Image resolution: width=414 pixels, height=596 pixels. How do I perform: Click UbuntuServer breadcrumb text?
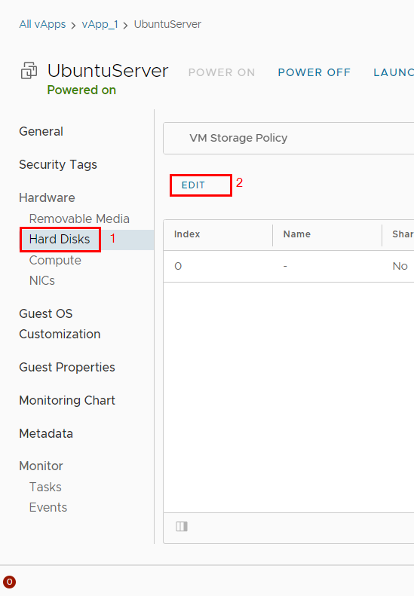pyautogui.click(x=167, y=24)
